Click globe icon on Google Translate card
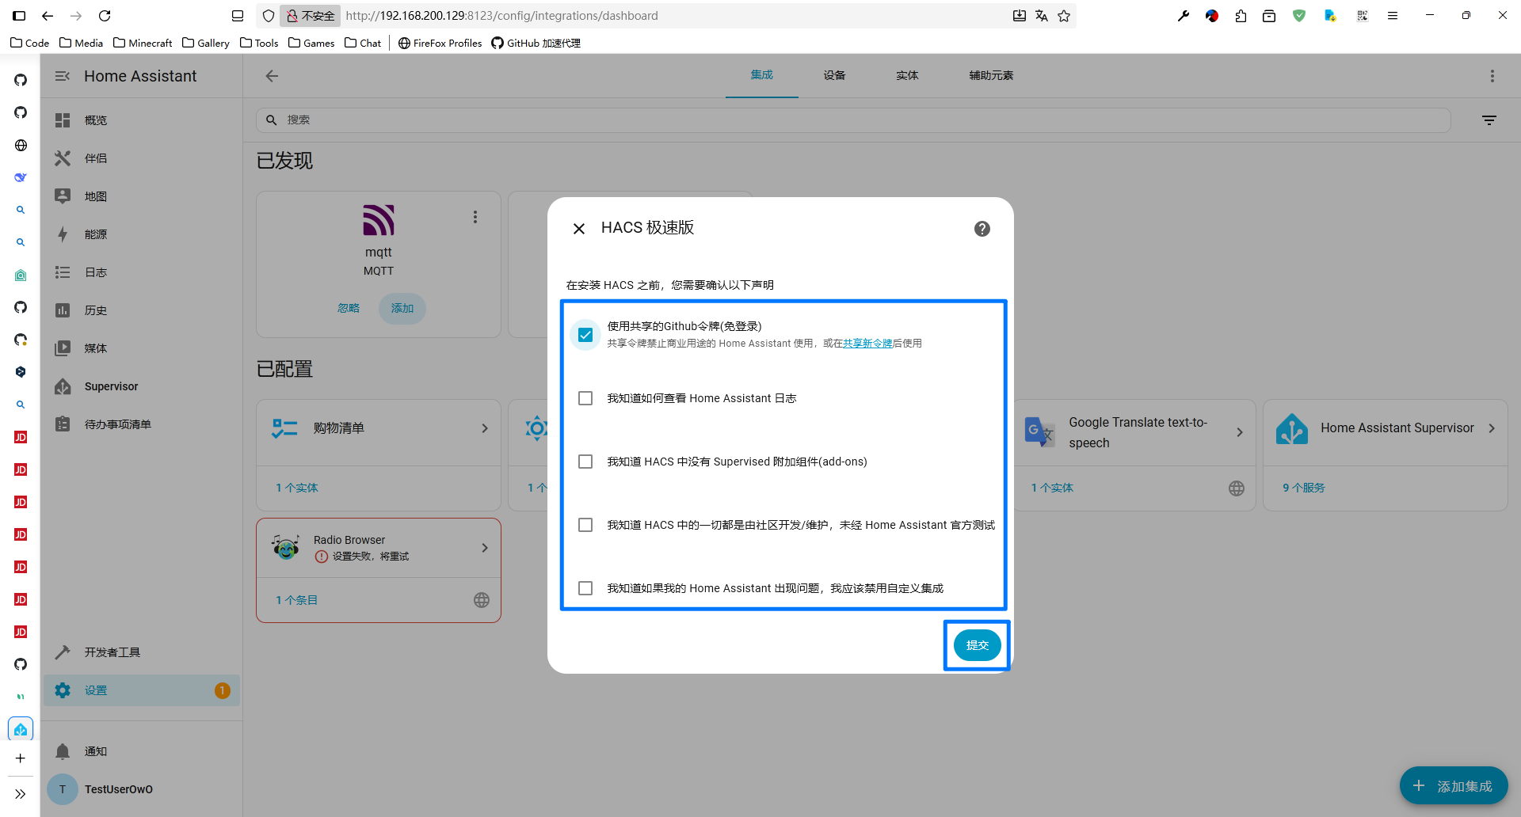This screenshot has width=1521, height=817. pyautogui.click(x=1237, y=488)
